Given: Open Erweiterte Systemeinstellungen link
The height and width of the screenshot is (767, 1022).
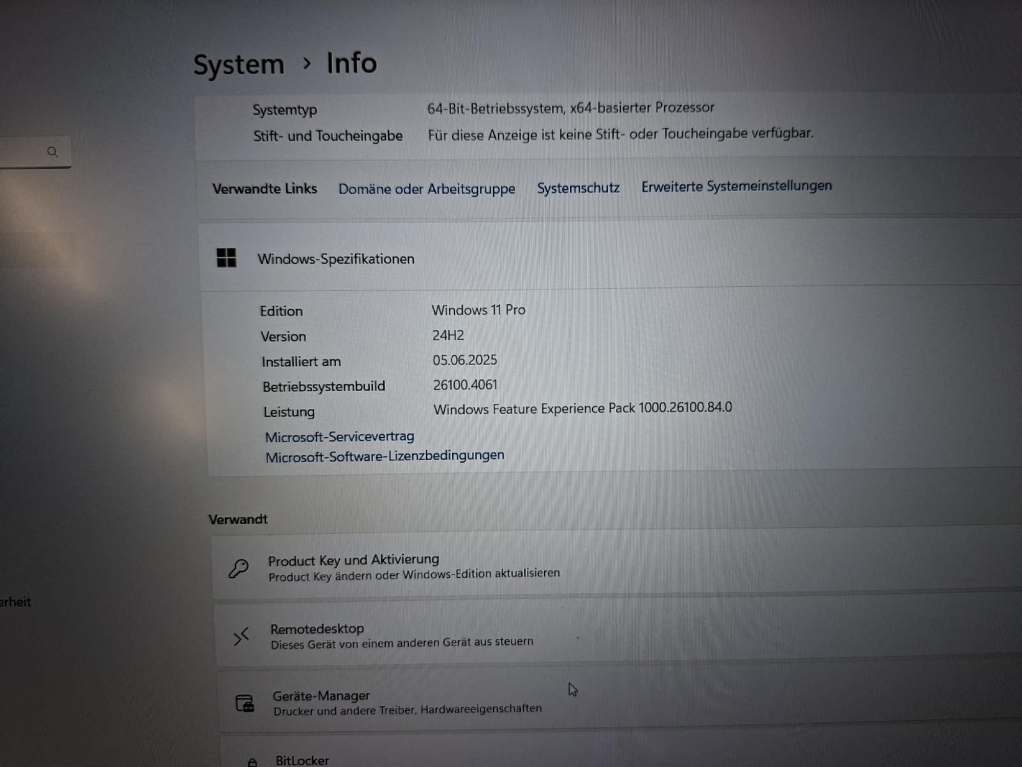Looking at the screenshot, I should pyautogui.click(x=736, y=186).
